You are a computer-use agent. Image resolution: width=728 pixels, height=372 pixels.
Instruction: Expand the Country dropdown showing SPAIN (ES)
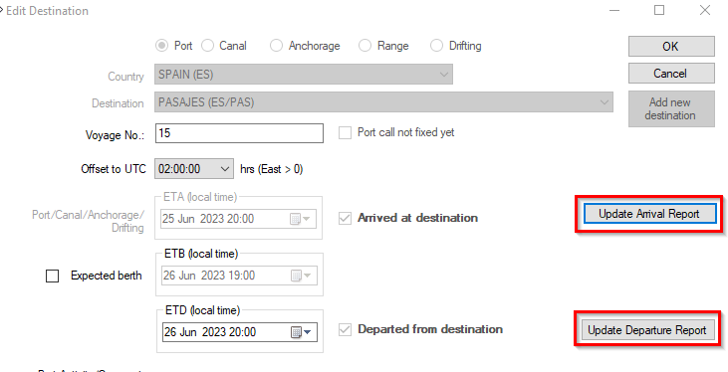click(304, 75)
